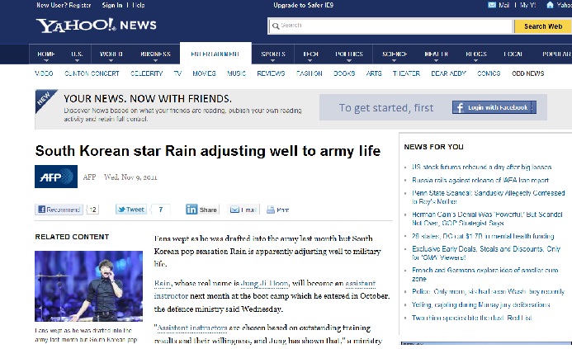Go to Music subsection
The image size is (572, 349).
click(236, 73)
